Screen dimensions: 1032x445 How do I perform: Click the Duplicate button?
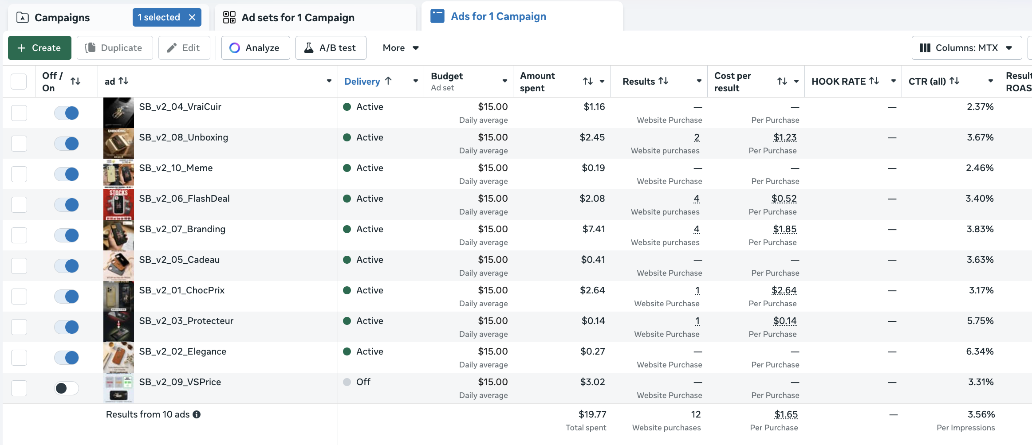click(x=114, y=48)
